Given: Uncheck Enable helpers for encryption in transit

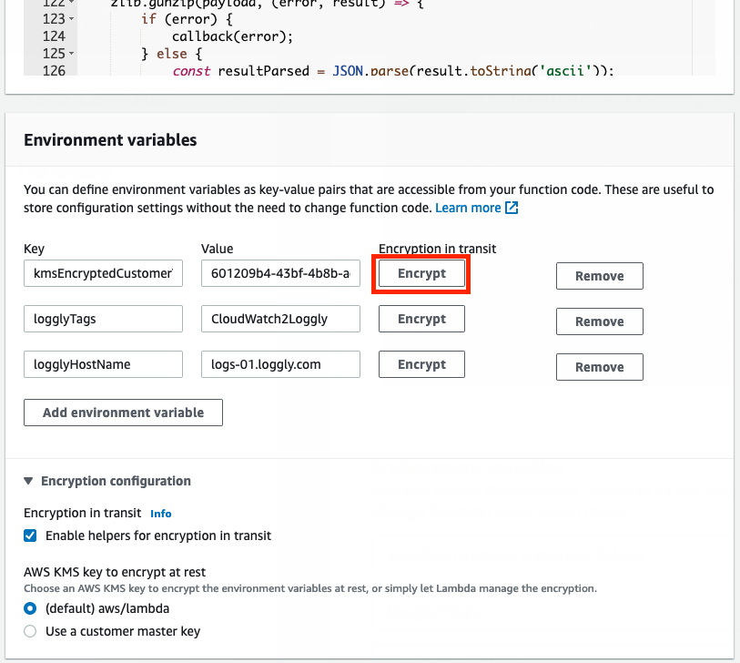Looking at the screenshot, I should (x=30, y=535).
